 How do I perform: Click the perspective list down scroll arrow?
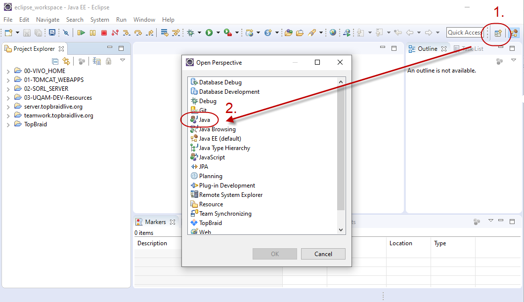pos(341,229)
